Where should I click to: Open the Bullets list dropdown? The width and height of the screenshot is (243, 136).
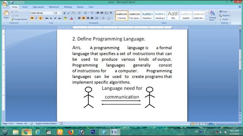[x=82, y=13]
